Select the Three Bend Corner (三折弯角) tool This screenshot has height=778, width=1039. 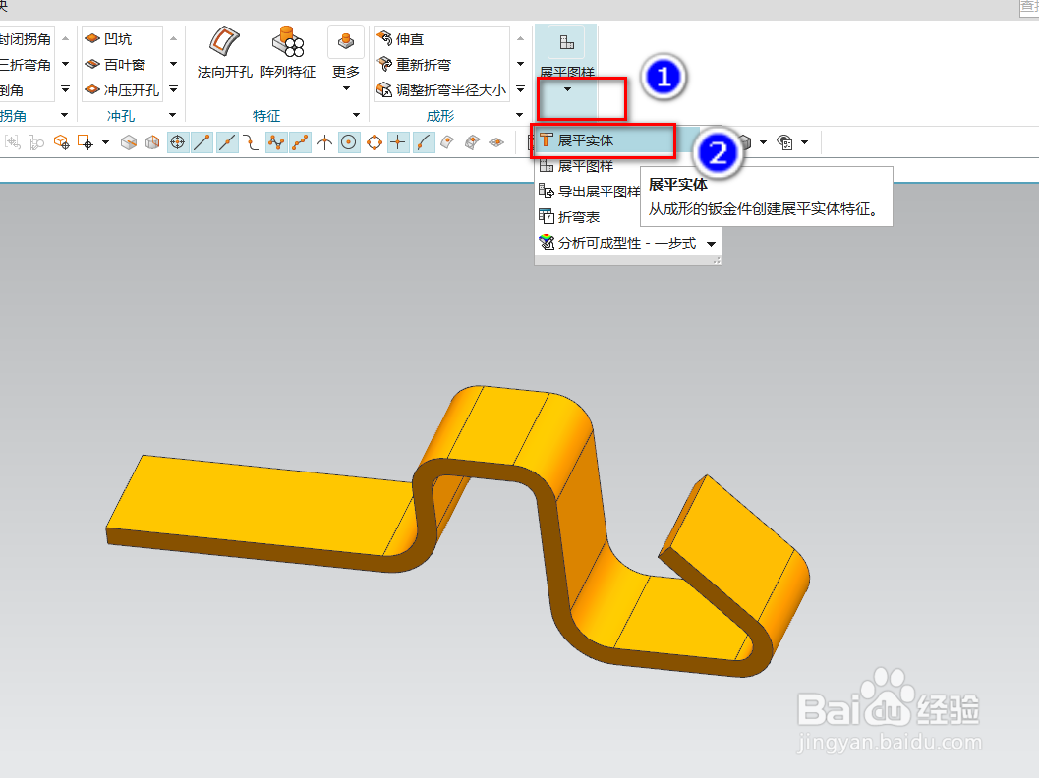26,64
